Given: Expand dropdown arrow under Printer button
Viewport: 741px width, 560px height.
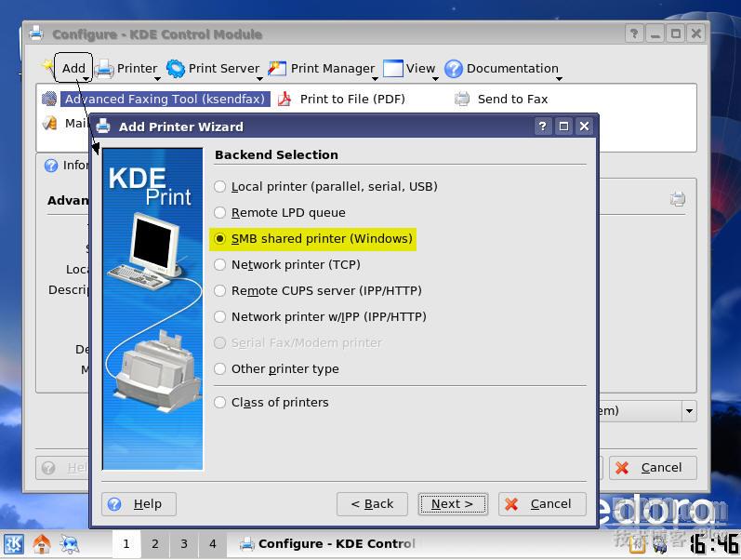Looking at the screenshot, I should [x=157, y=79].
